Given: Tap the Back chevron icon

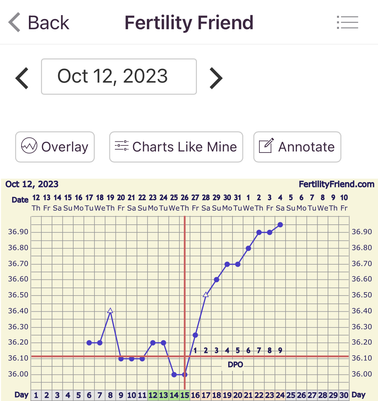Looking at the screenshot, I should click(14, 23).
